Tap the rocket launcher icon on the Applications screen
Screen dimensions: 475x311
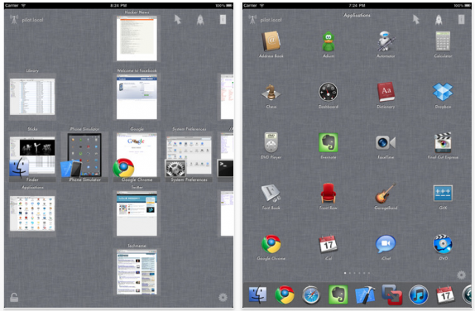point(439,20)
